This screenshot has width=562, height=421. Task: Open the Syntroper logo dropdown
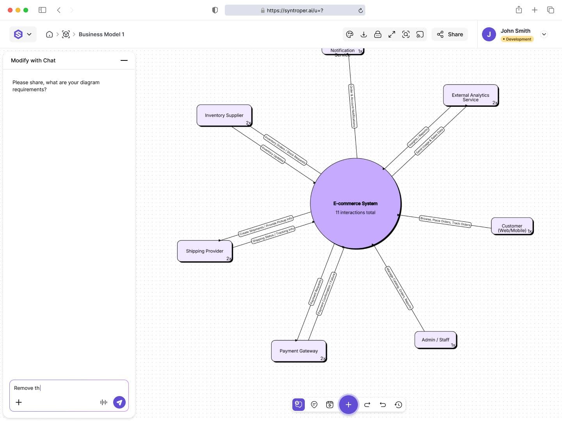pyautogui.click(x=23, y=34)
